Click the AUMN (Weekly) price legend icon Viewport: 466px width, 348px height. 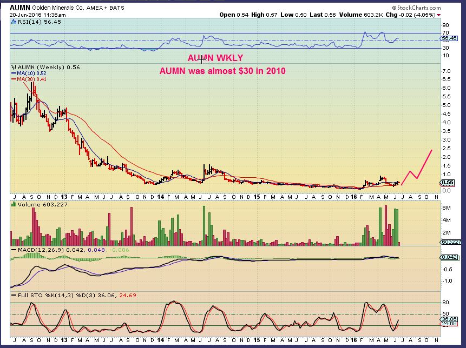click(x=14, y=68)
